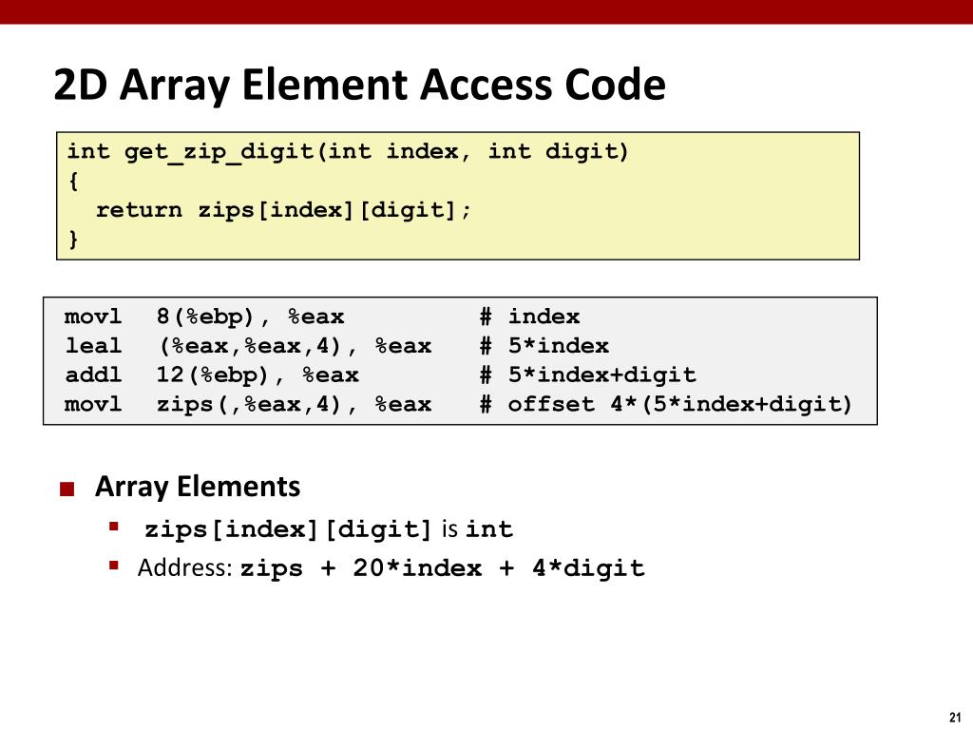This screenshot has width=973, height=730.
Task: Click the assembly line "movl 8(%ebp), %eax"
Action: (204, 317)
